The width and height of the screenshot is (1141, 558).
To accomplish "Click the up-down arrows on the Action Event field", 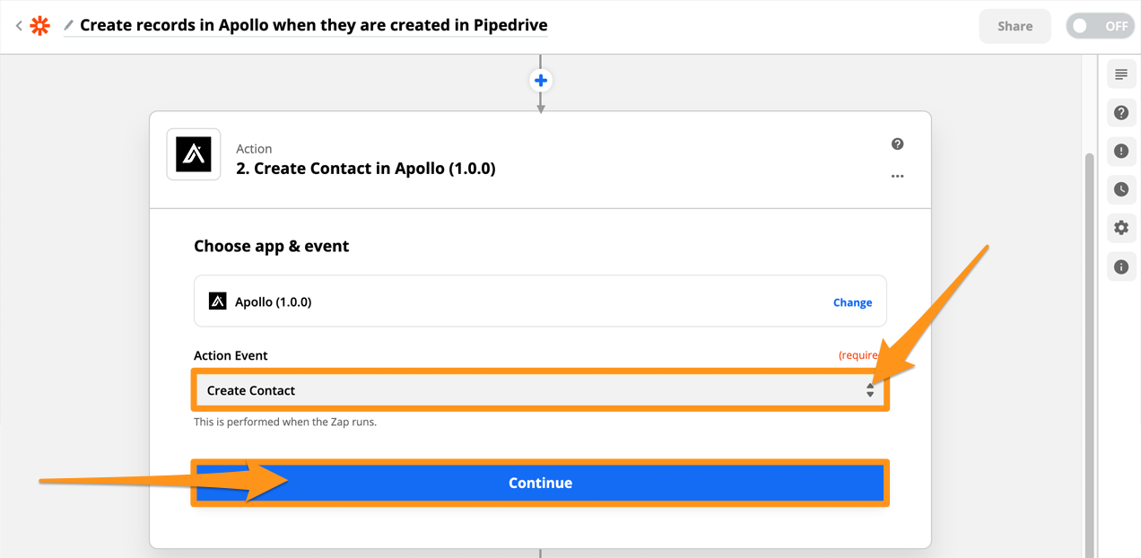I will (870, 390).
